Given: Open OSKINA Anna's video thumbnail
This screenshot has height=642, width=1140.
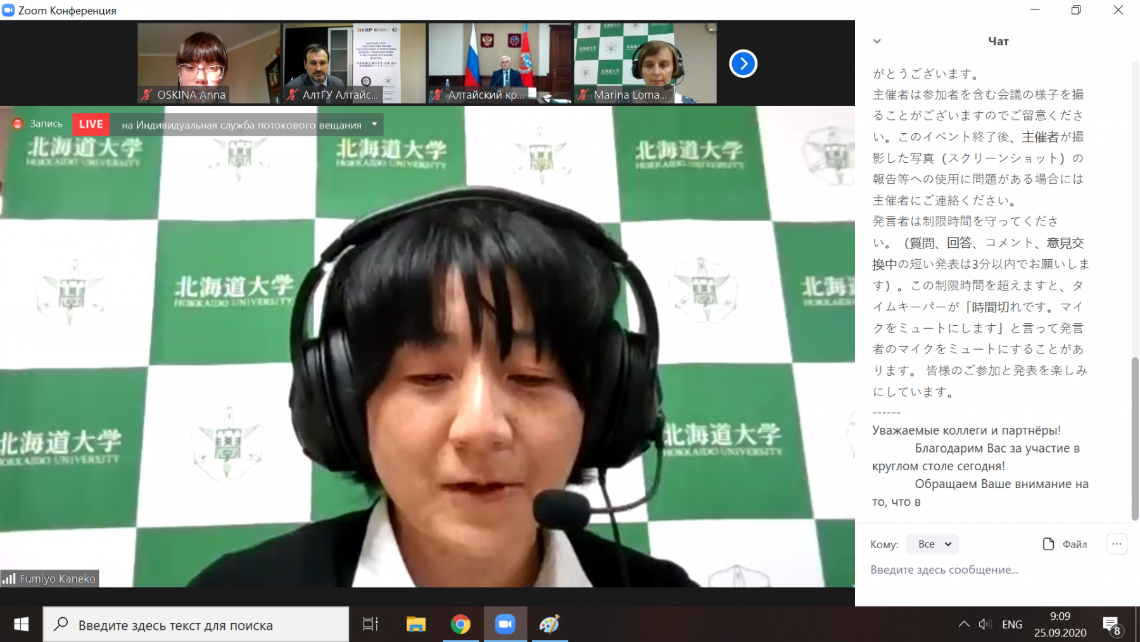Looking at the screenshot, I should tap(208, 63).
